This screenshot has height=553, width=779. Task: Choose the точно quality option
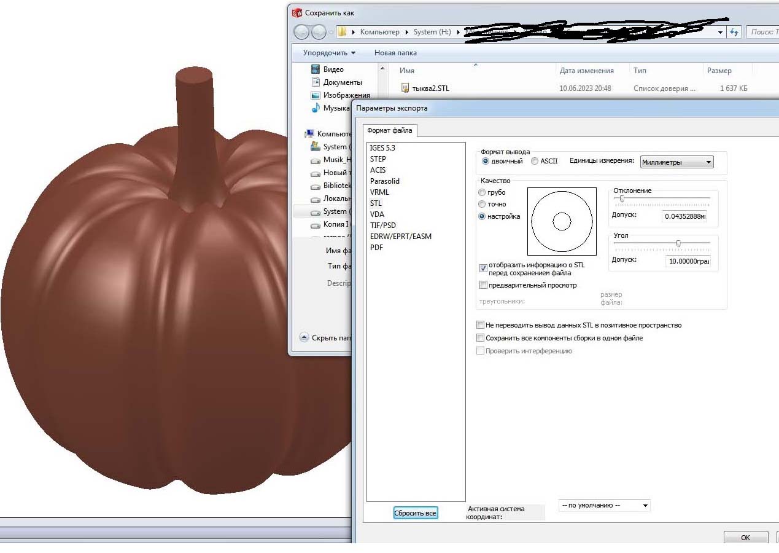point(482,204)
